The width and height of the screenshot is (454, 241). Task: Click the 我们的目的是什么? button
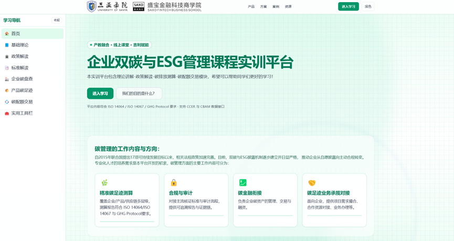(139, 93)
